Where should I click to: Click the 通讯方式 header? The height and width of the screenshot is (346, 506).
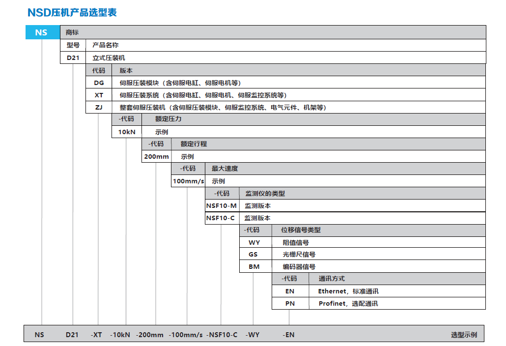pyautogui.click(x=332, y=279)
